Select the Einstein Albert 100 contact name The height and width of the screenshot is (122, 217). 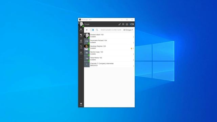tap(97, 35)
